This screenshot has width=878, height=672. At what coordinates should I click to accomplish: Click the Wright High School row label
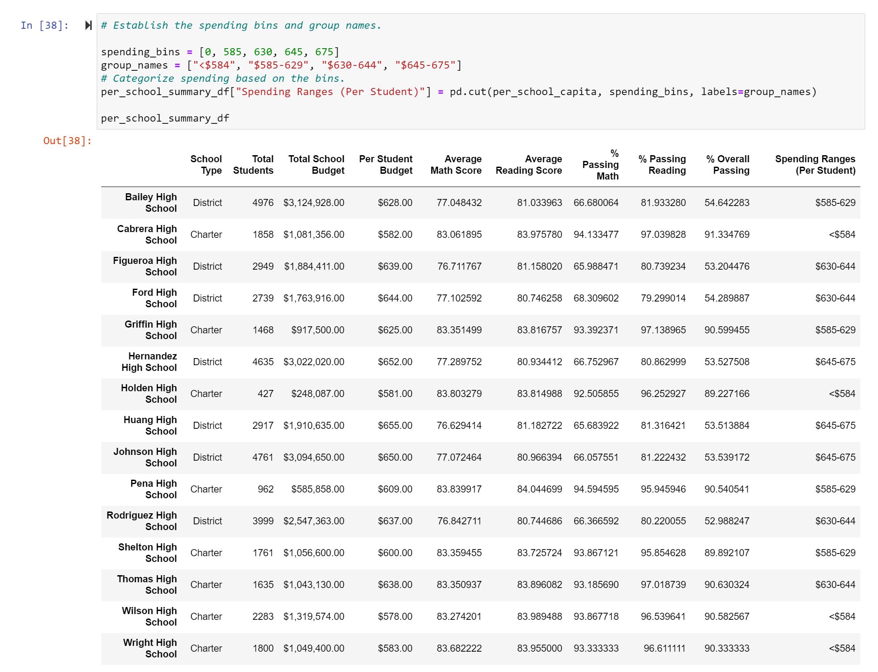click(149, 648)
